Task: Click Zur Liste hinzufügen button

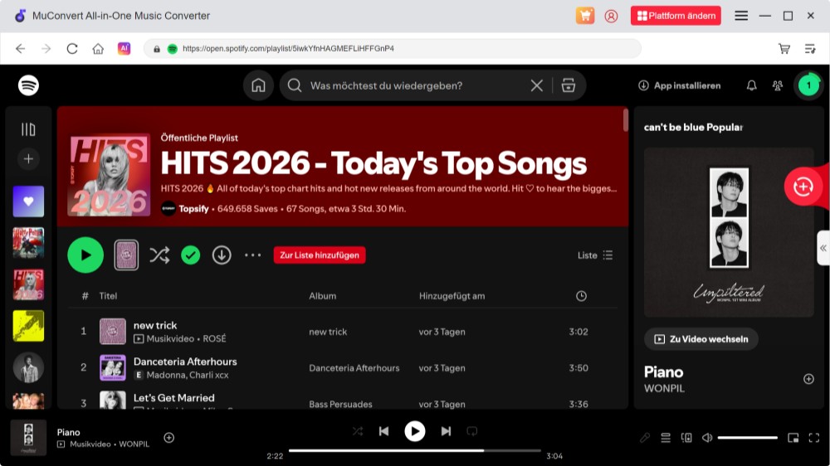Action: [x=320, y=255]
